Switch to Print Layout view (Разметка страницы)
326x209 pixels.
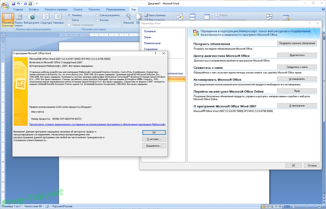point(8,20)
